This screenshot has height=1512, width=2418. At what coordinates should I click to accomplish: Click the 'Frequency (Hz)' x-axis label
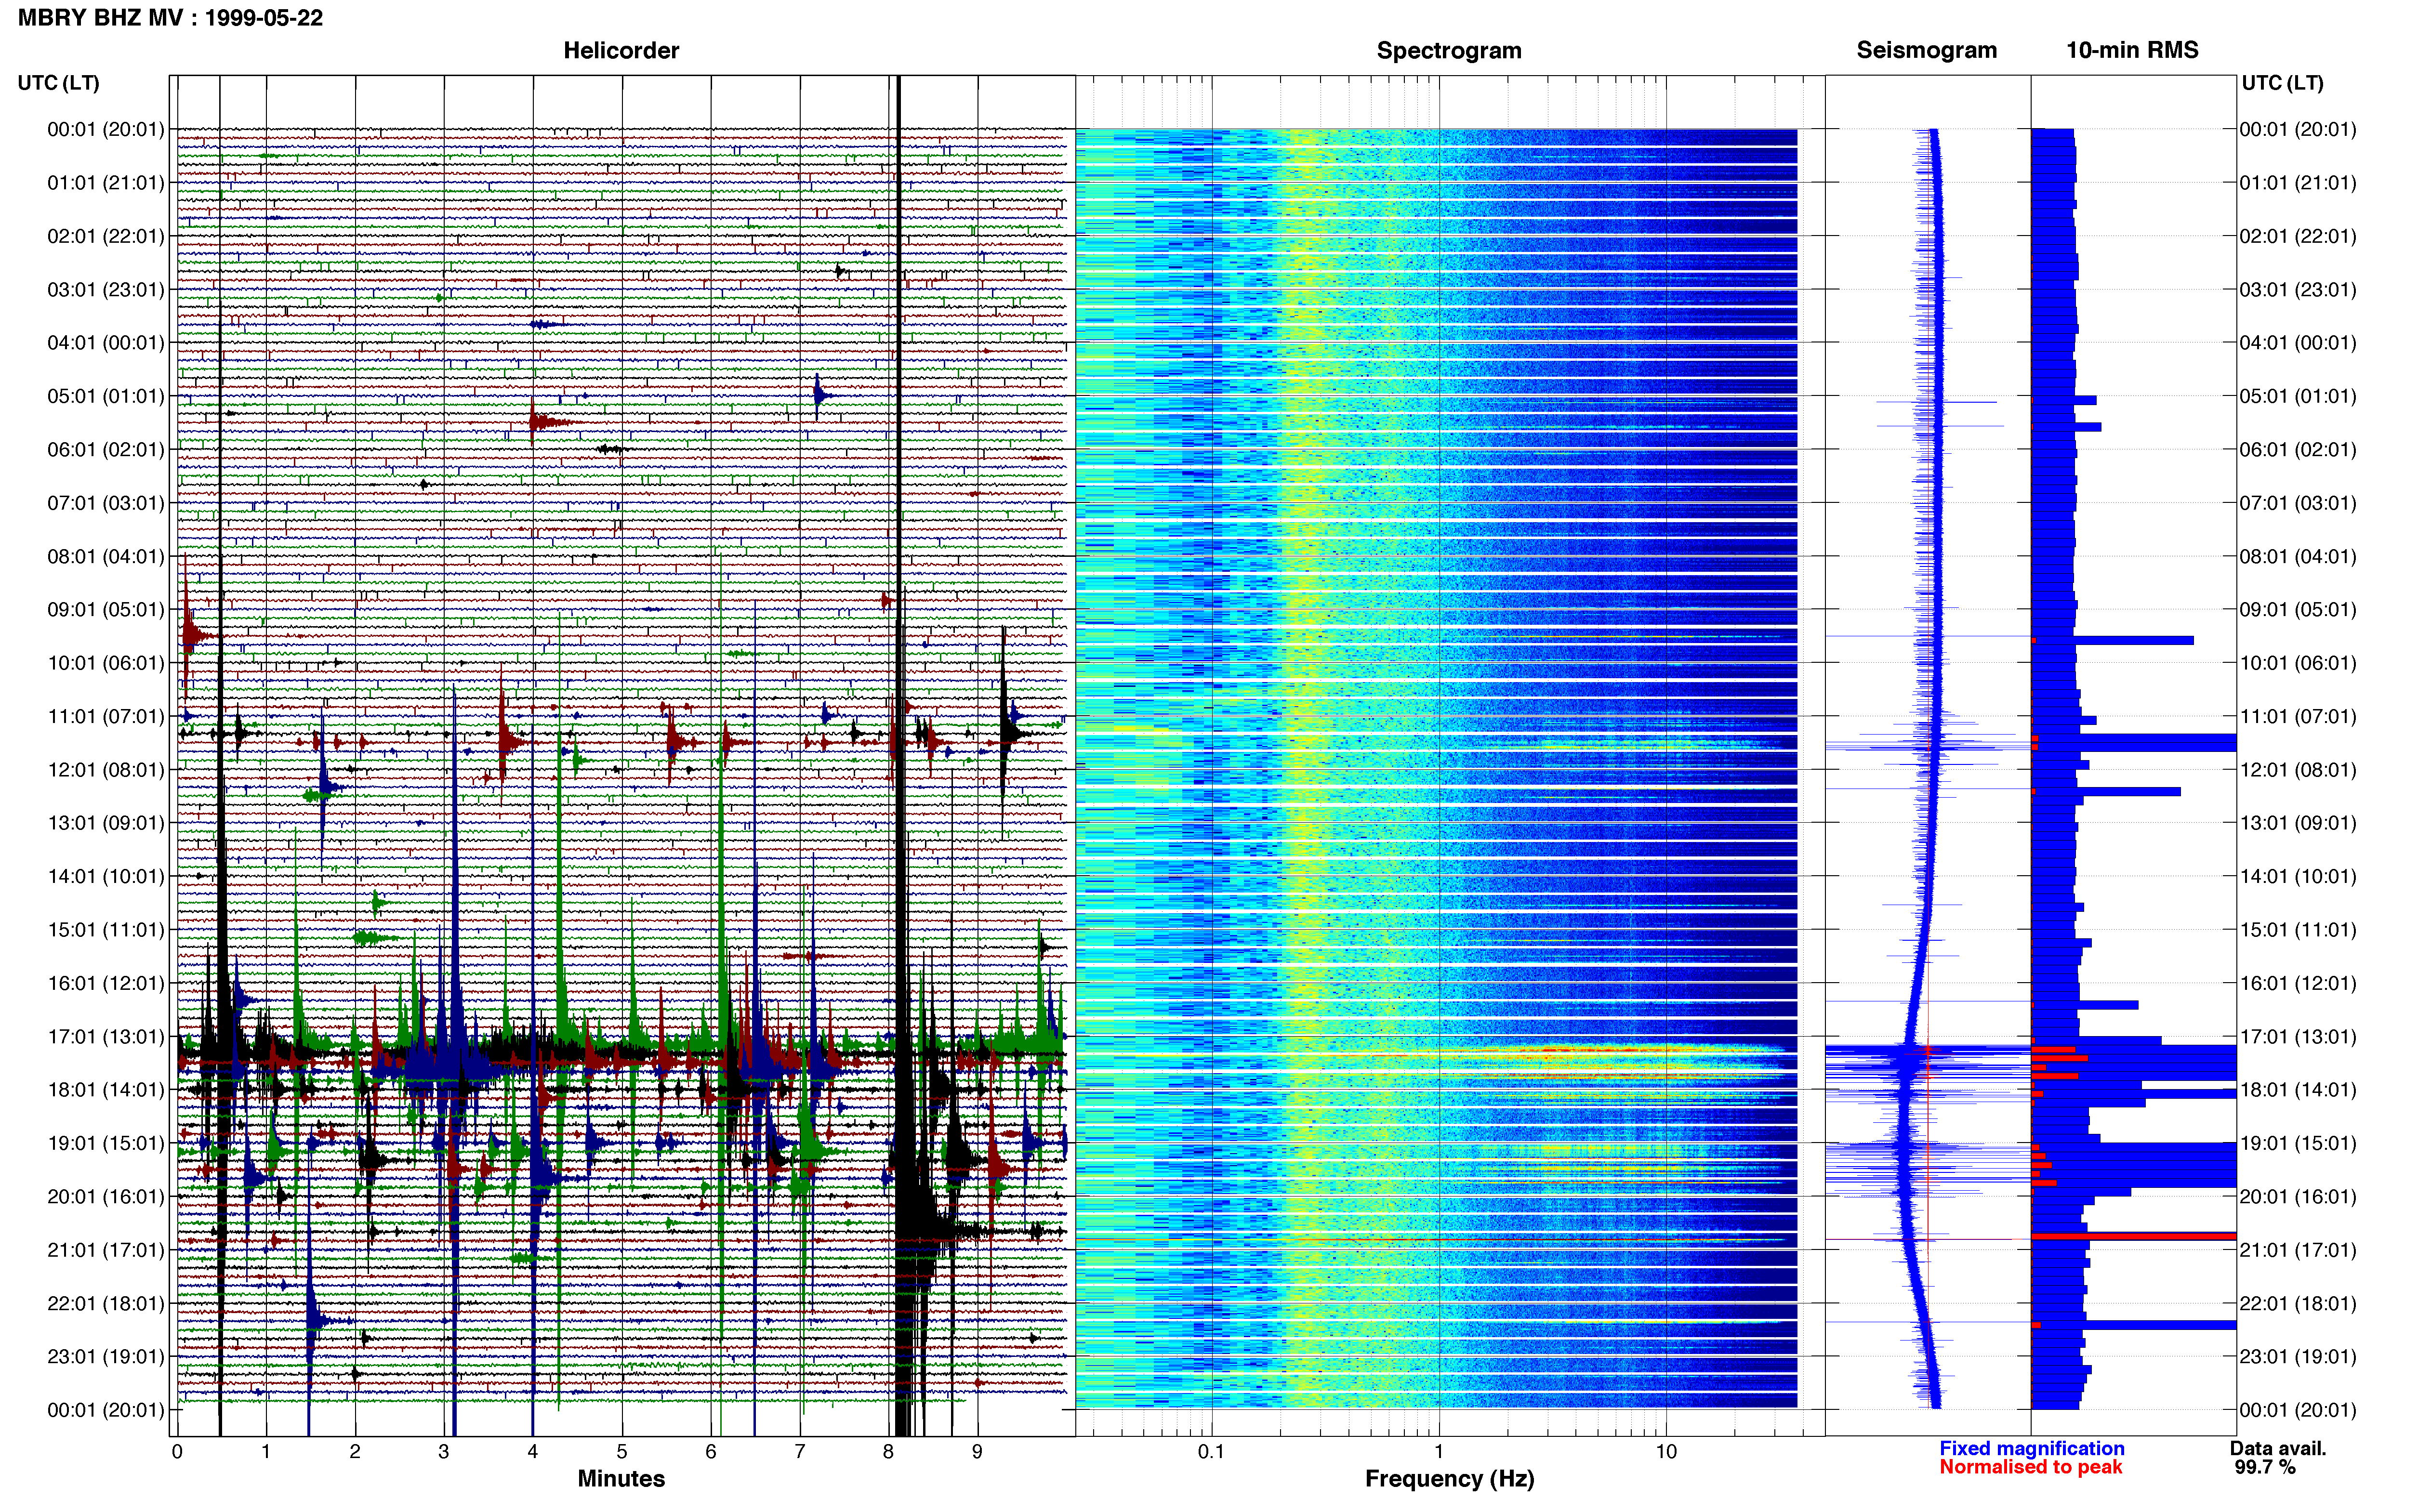(x=1449, y=1479)
